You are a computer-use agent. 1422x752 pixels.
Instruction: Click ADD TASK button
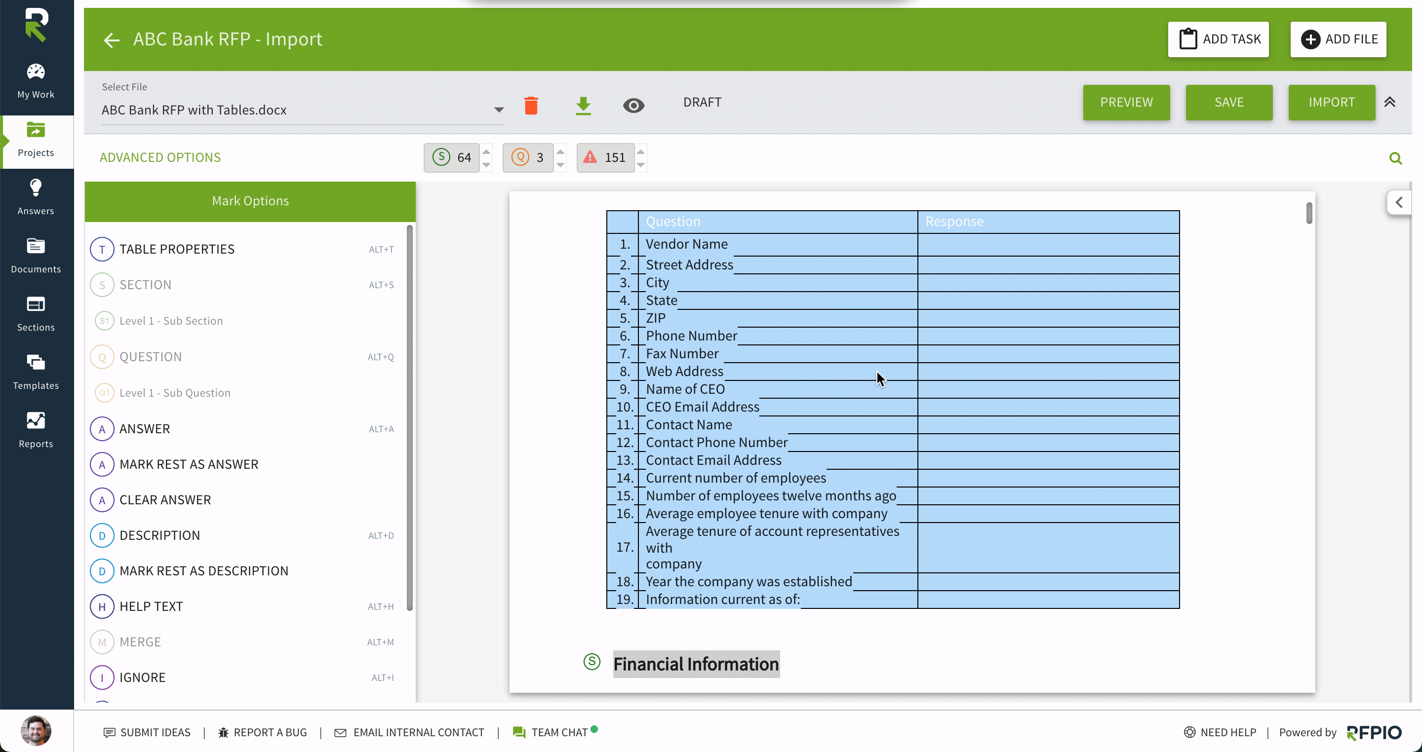(1218, 39)
